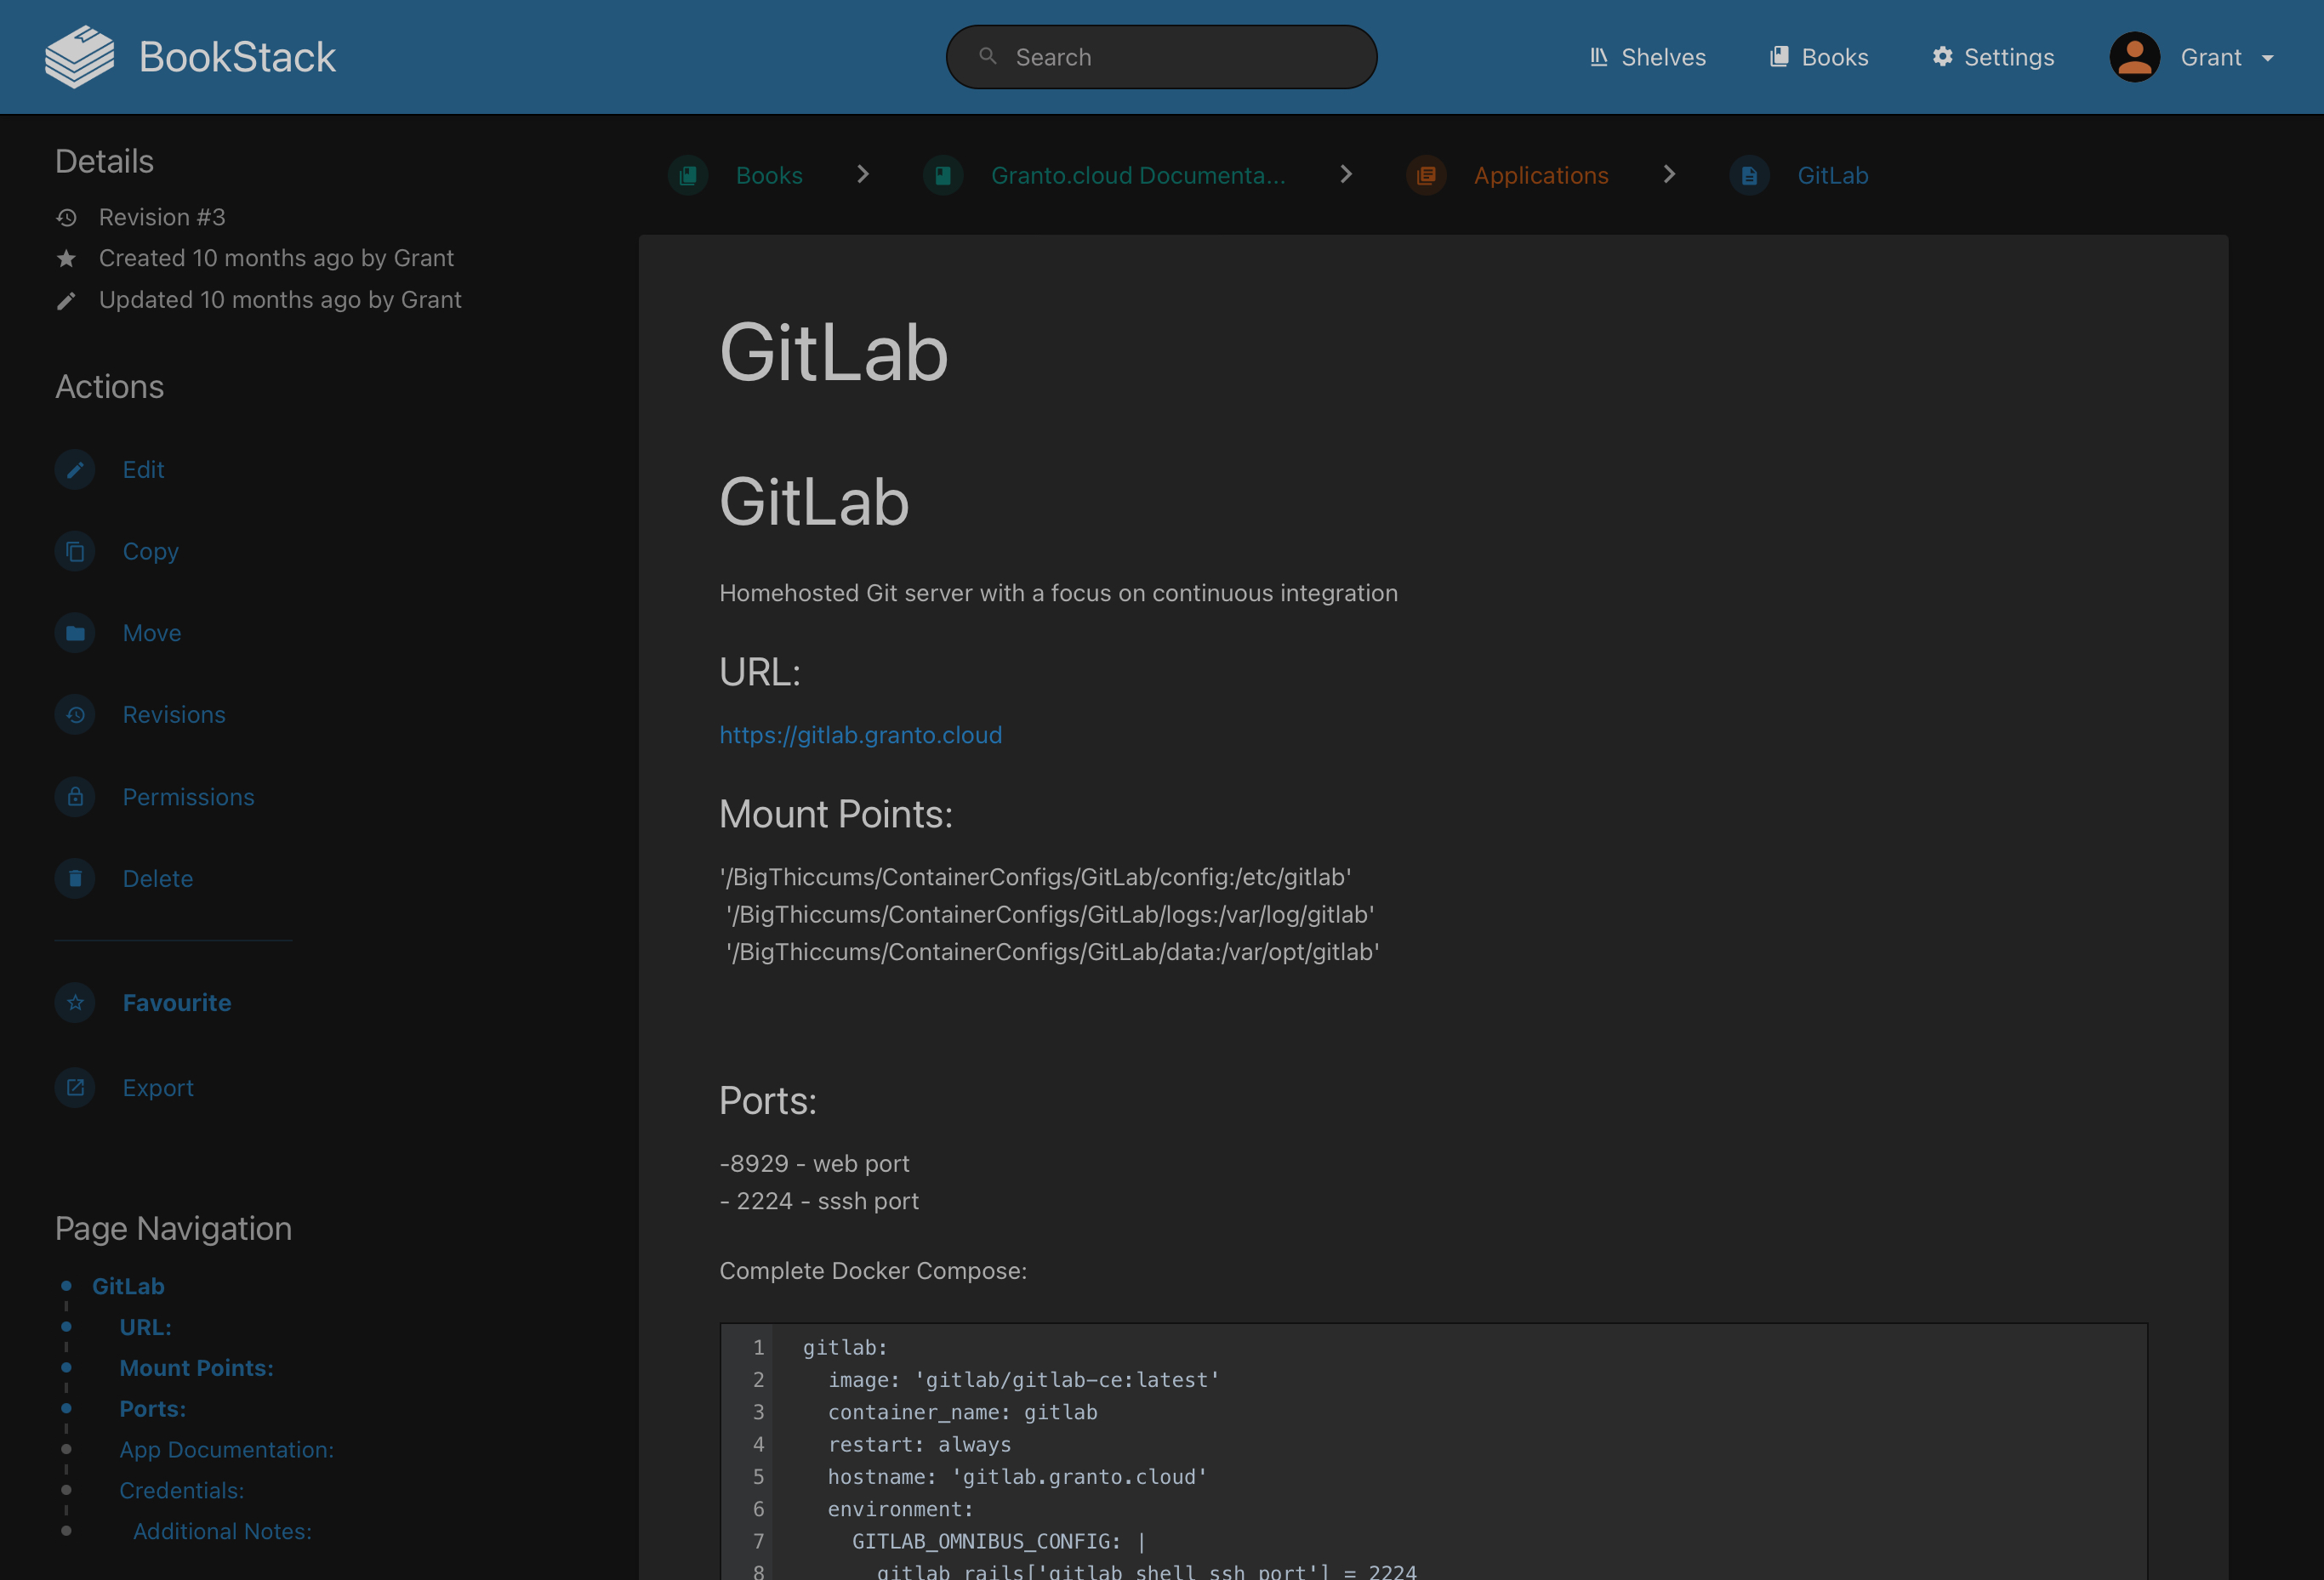Click the Move folder icon
This screenshot has width=2324, height=1580.
click(75, 634)
